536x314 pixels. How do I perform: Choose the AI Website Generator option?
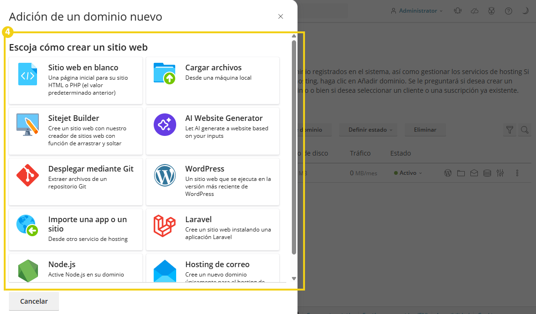pos(212,130)
